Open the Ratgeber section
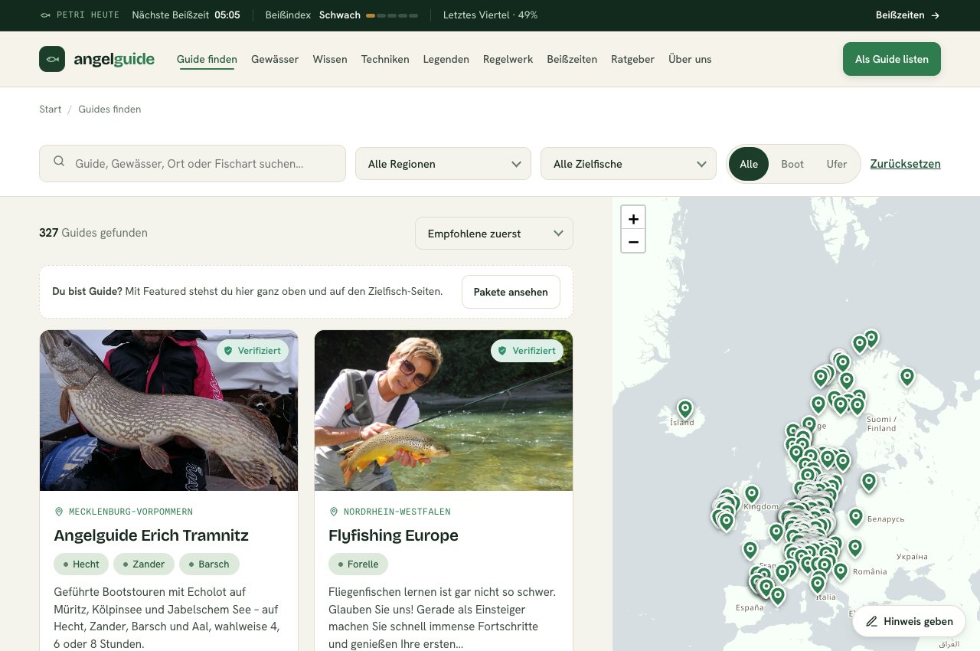The width and height of the screenshot is (980, 651). [x=632, y=59]
